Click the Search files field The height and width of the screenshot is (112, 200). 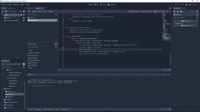click(x=13, y=67)
